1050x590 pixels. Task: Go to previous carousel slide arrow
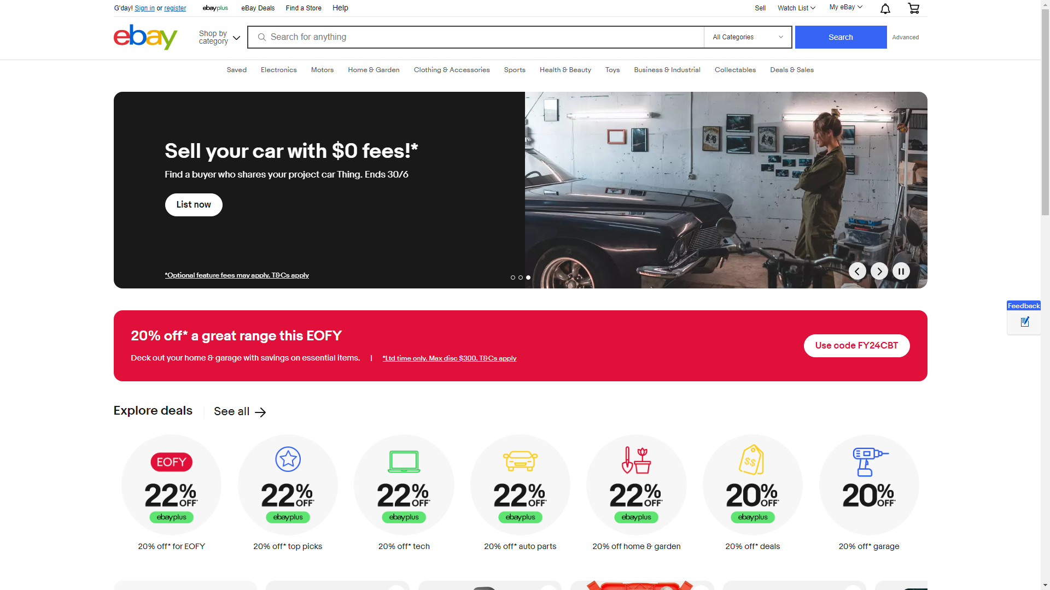[857, 271]
